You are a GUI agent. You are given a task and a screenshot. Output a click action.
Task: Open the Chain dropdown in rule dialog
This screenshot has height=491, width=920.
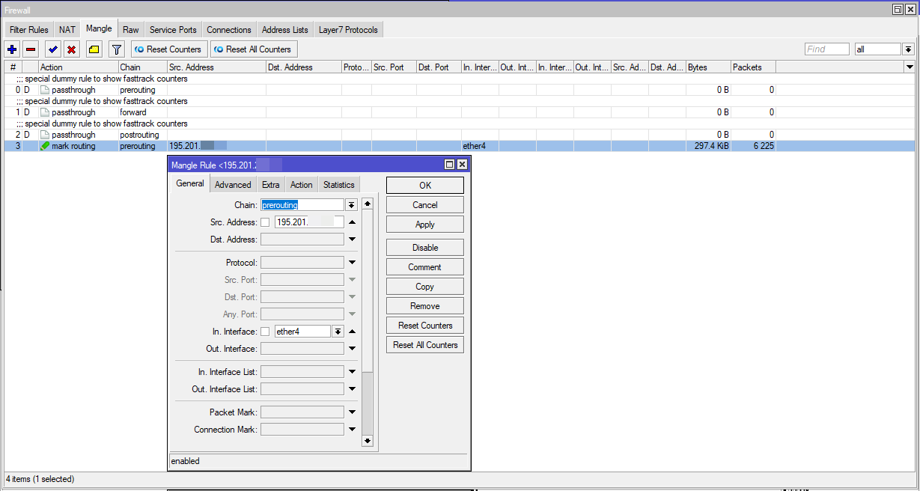pos(351,205)
